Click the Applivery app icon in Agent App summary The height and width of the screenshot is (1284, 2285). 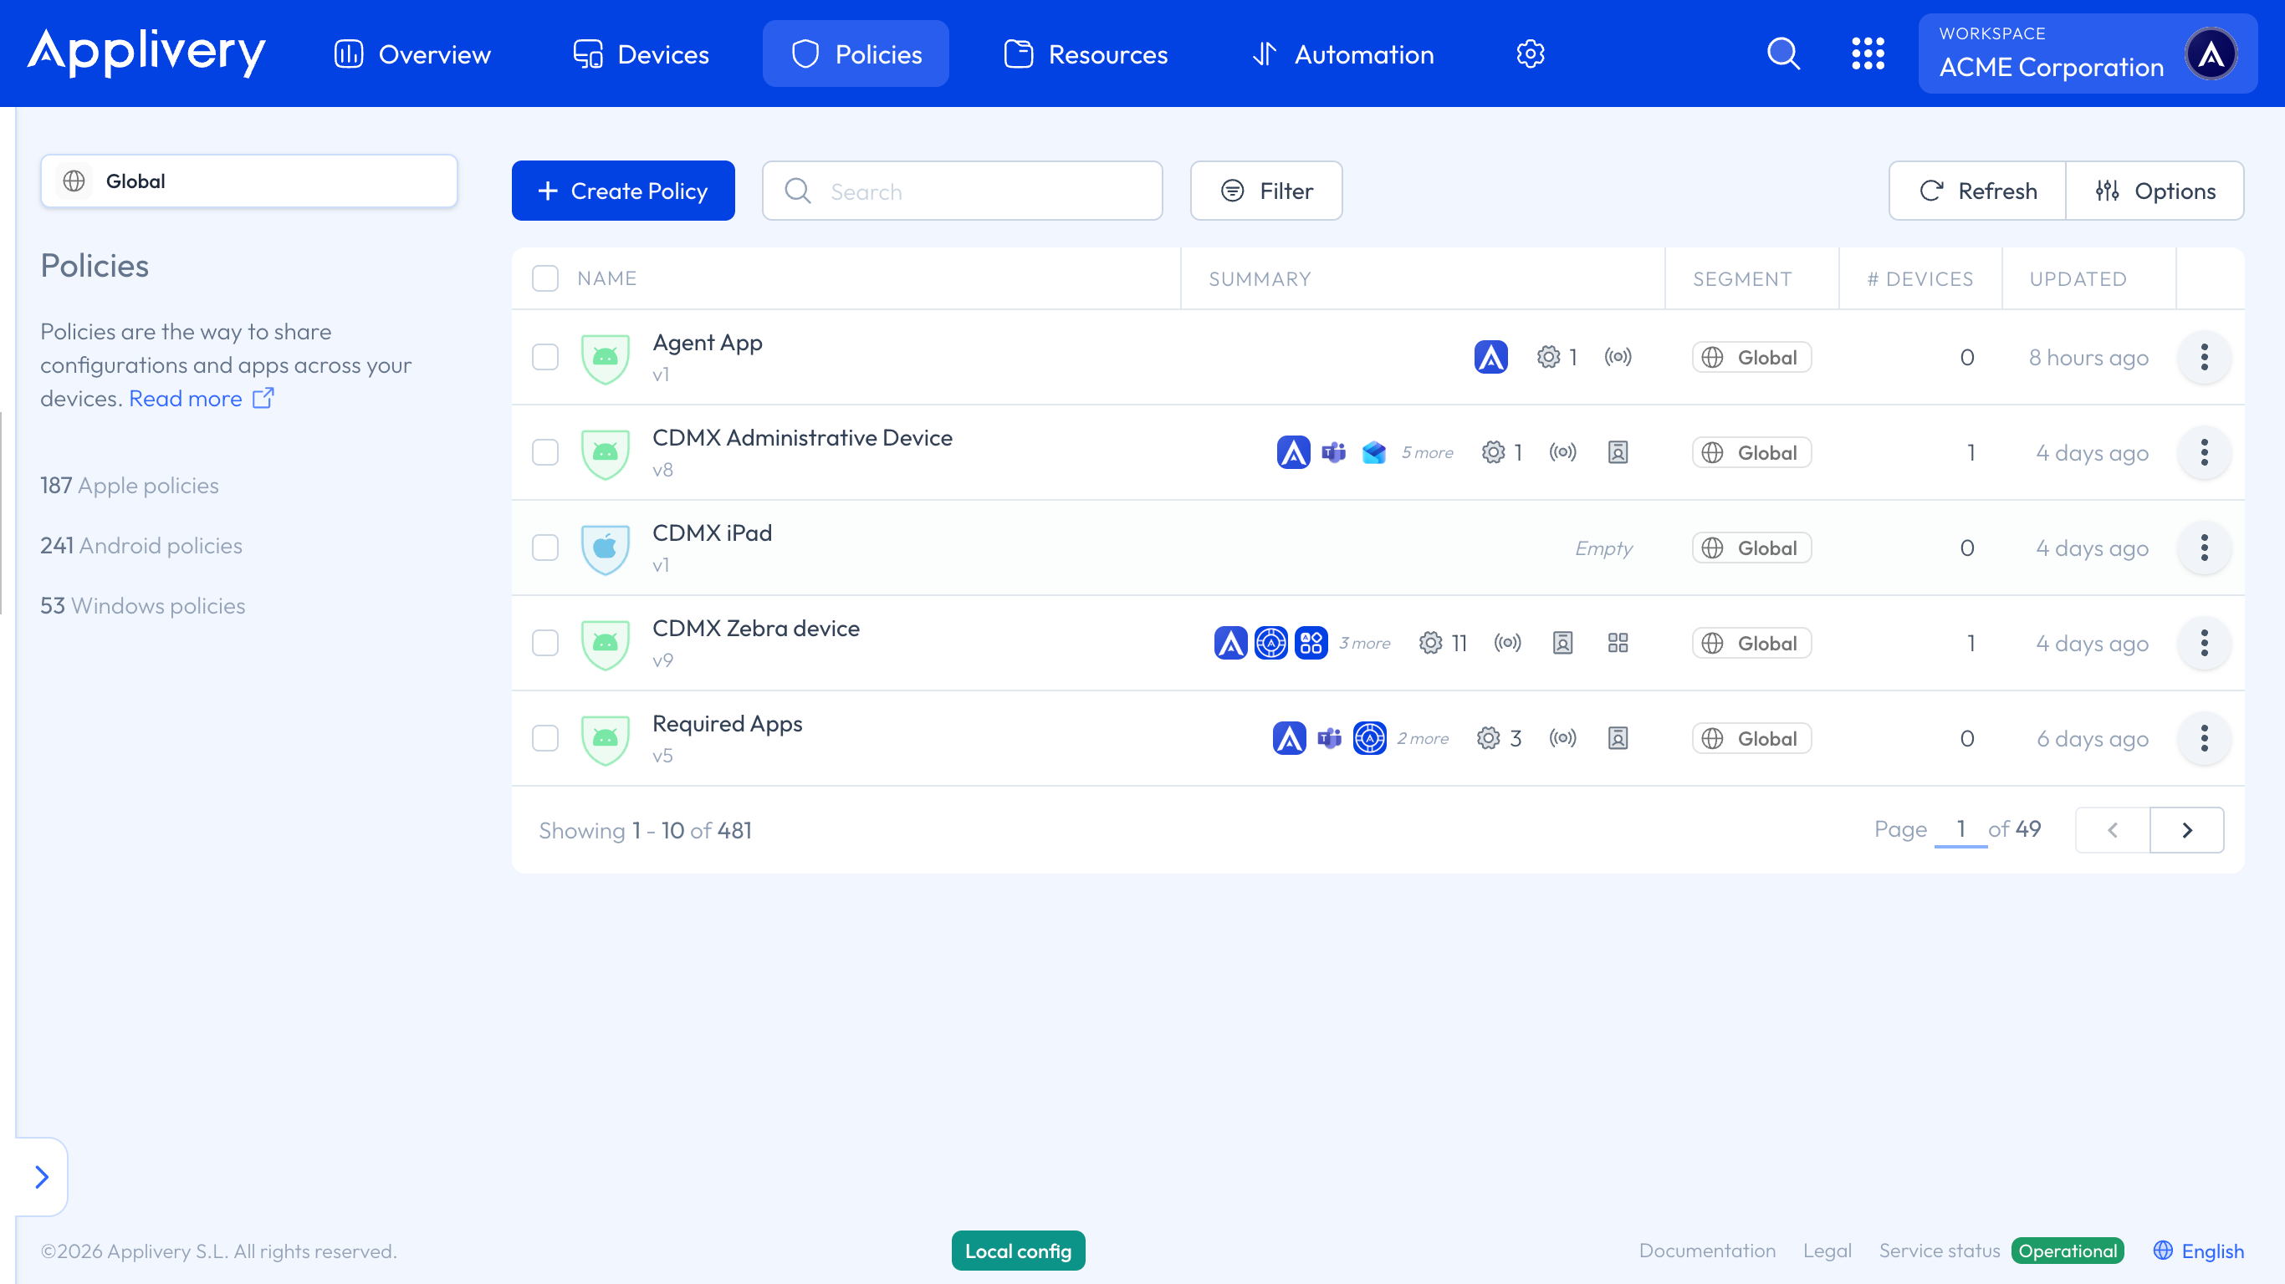(x=1490, y=357)
